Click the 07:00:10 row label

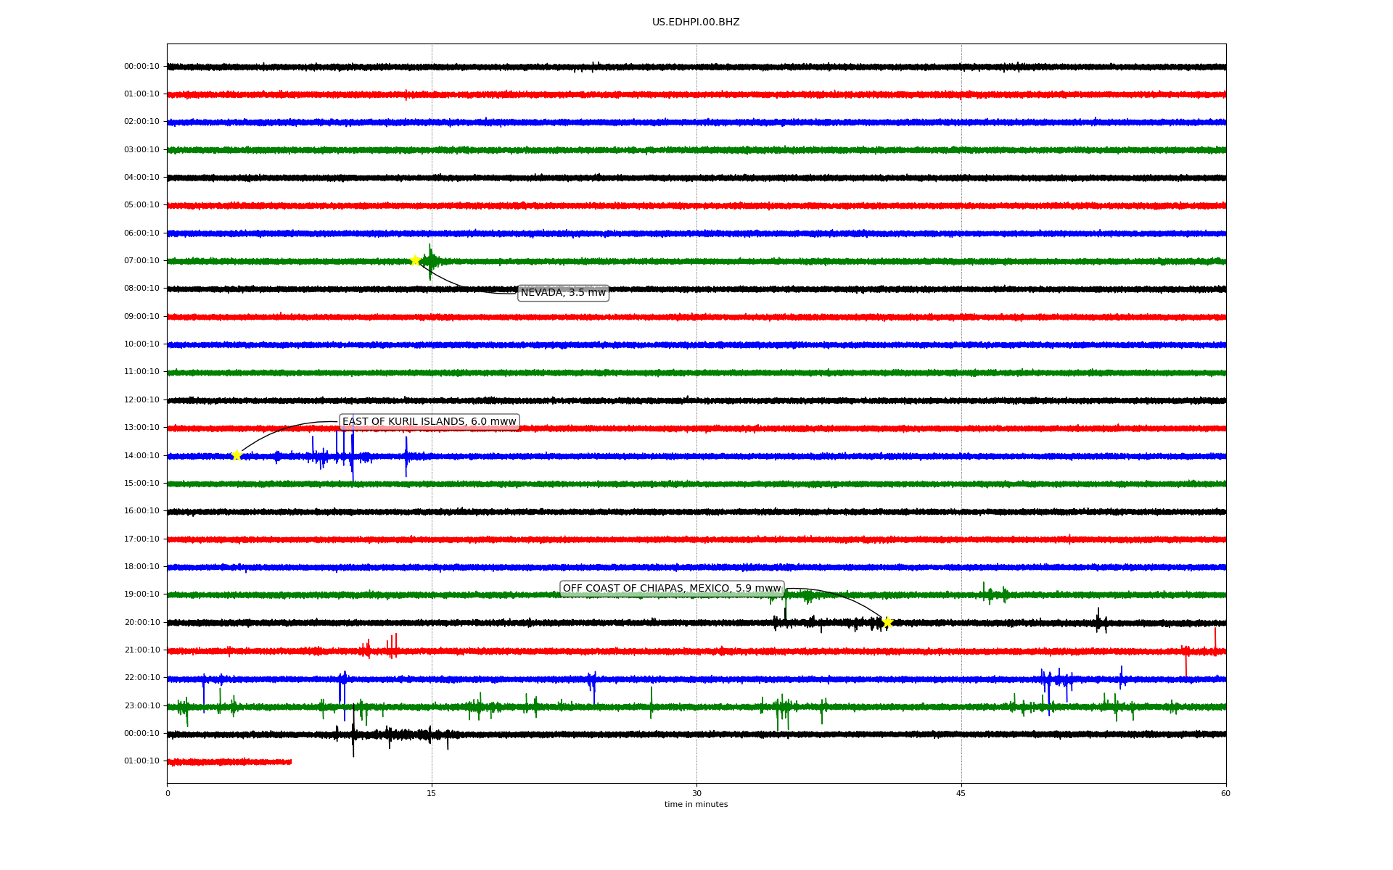coord(141,261)
